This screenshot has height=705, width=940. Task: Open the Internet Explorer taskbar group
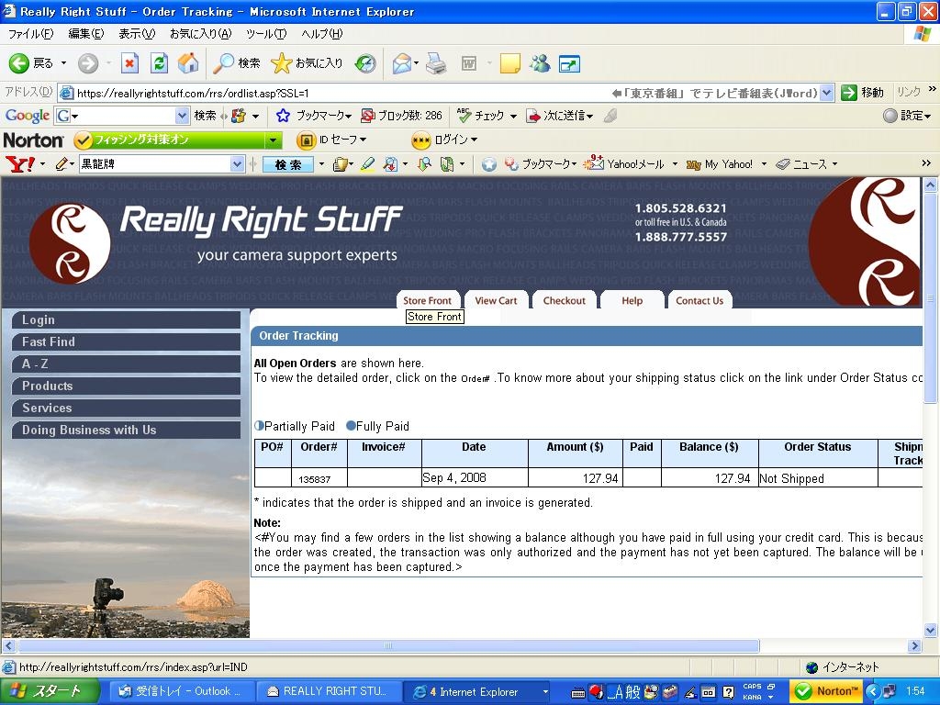(478, 691)
